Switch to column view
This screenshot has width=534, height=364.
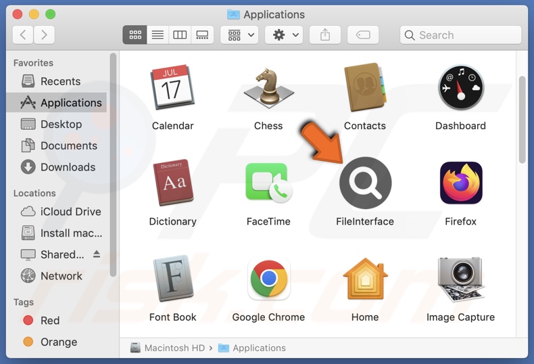click(x=180, y=35)
